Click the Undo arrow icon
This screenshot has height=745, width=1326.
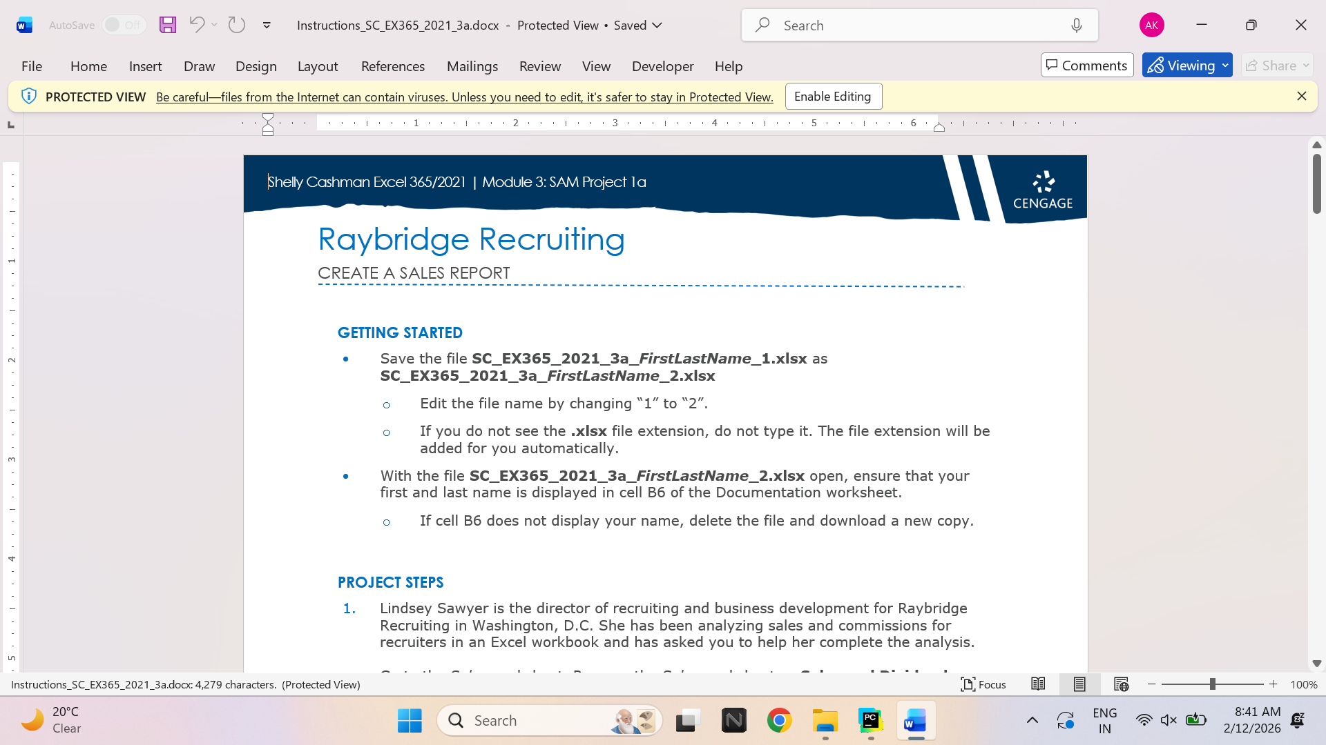pos(197,25)
